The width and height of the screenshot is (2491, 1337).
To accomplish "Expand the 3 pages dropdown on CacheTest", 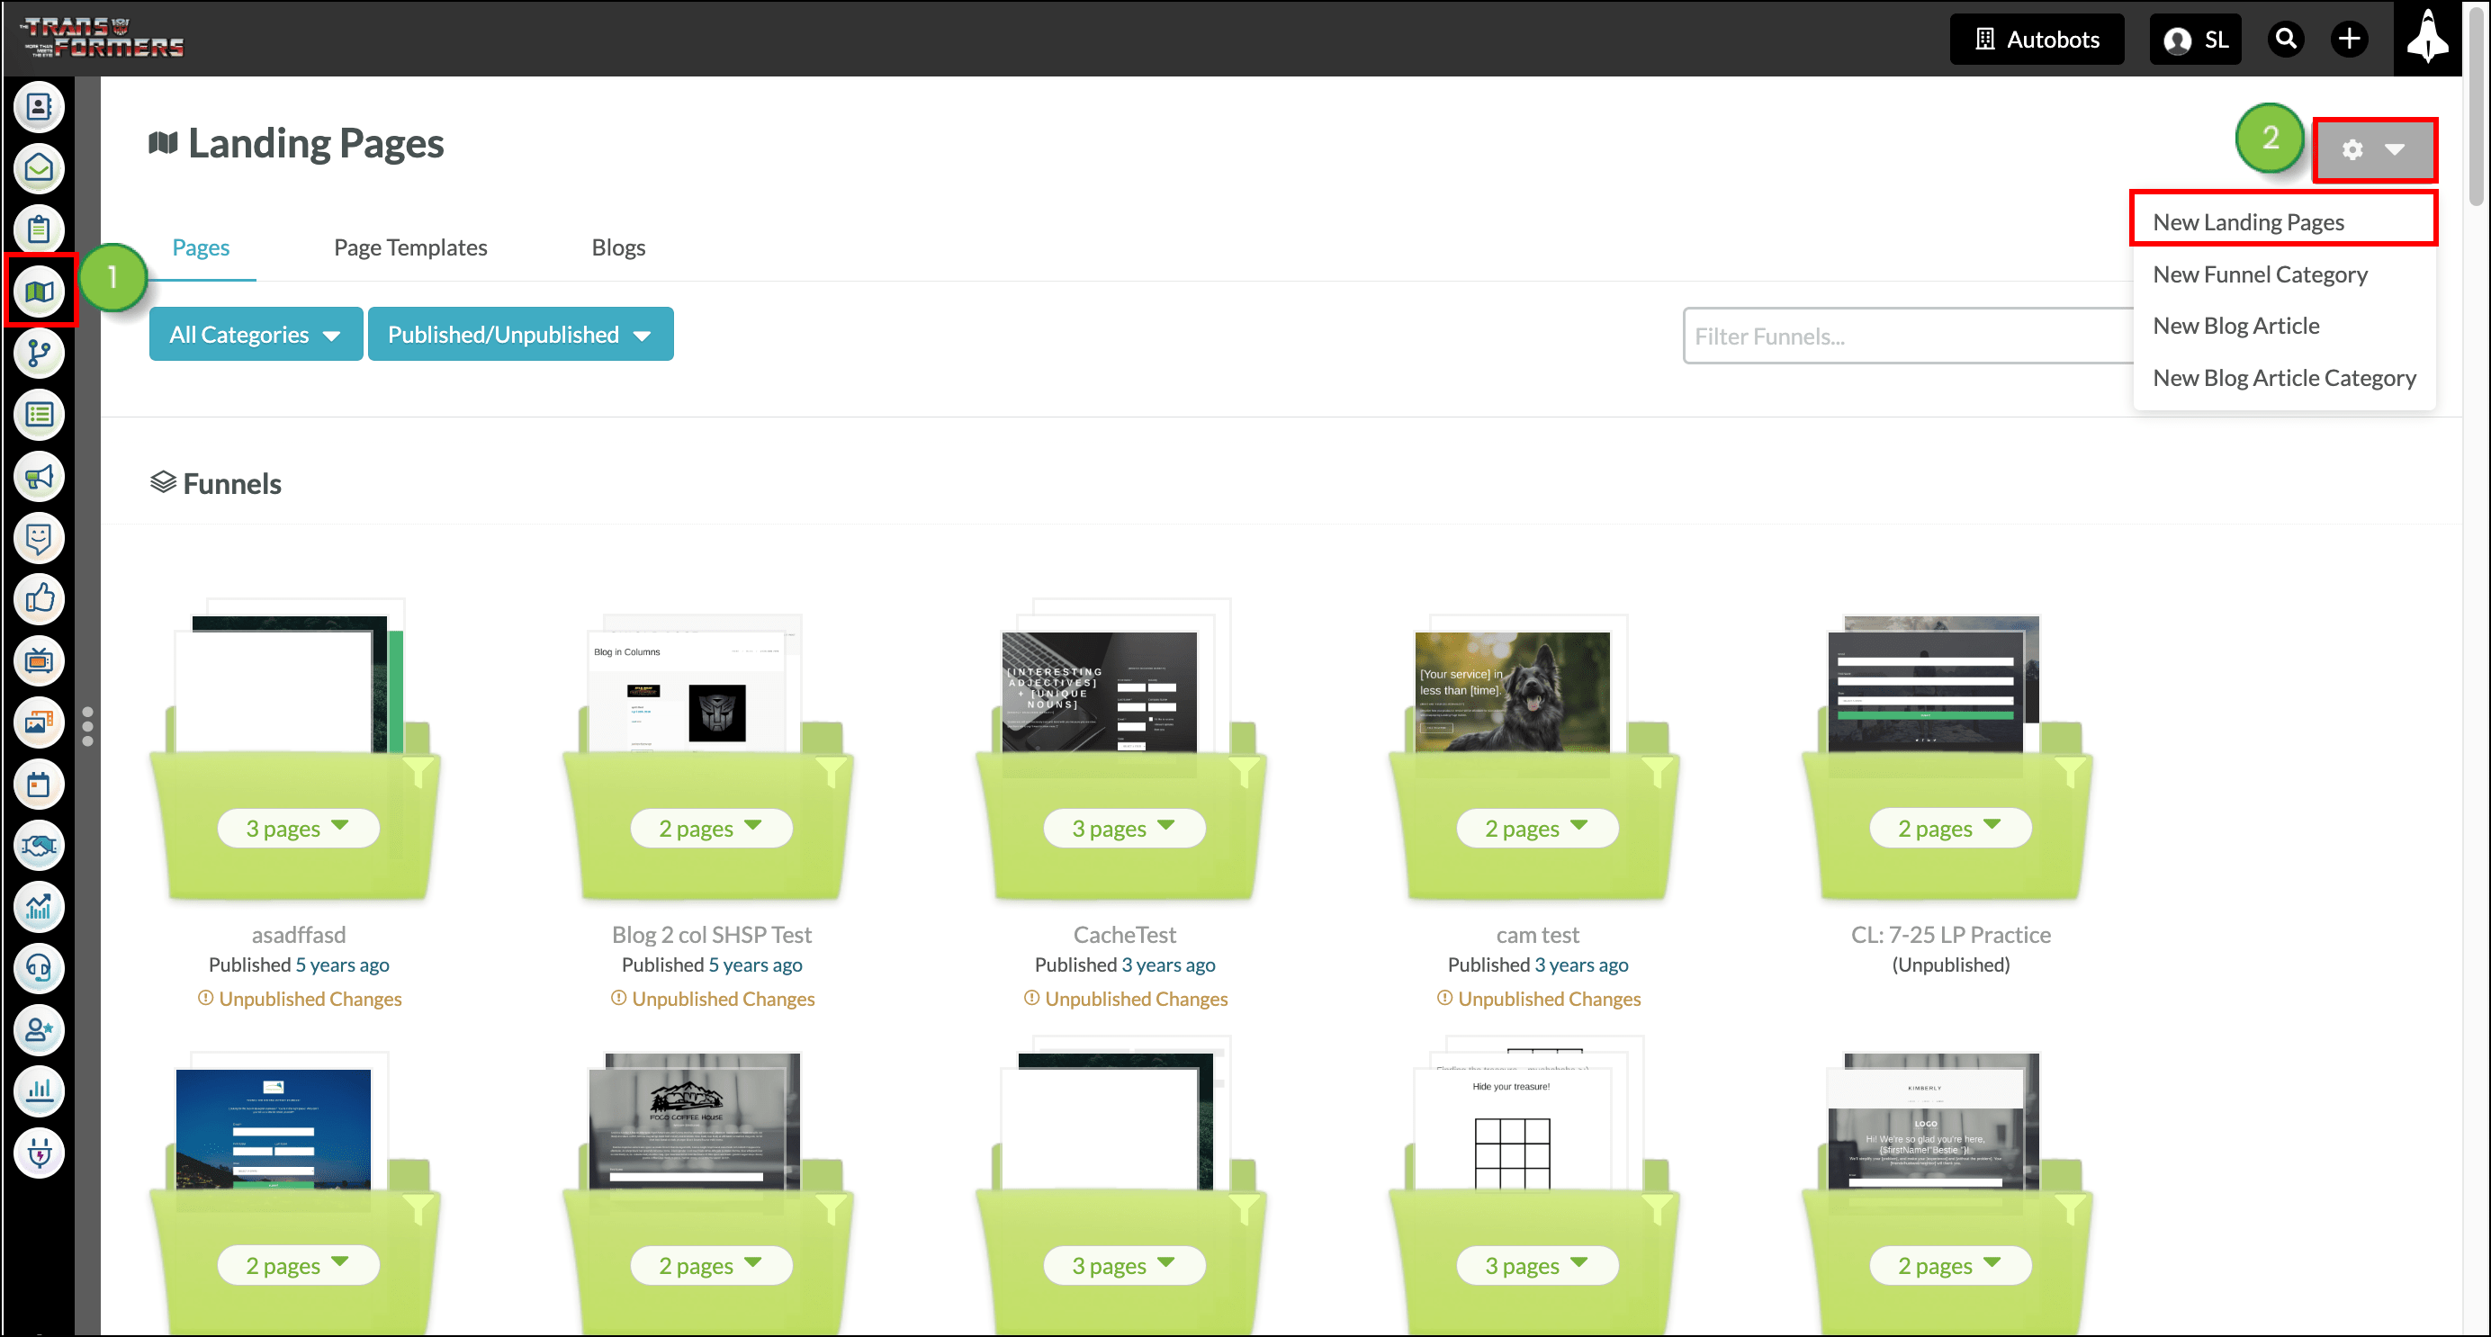I will point(1124,829).
